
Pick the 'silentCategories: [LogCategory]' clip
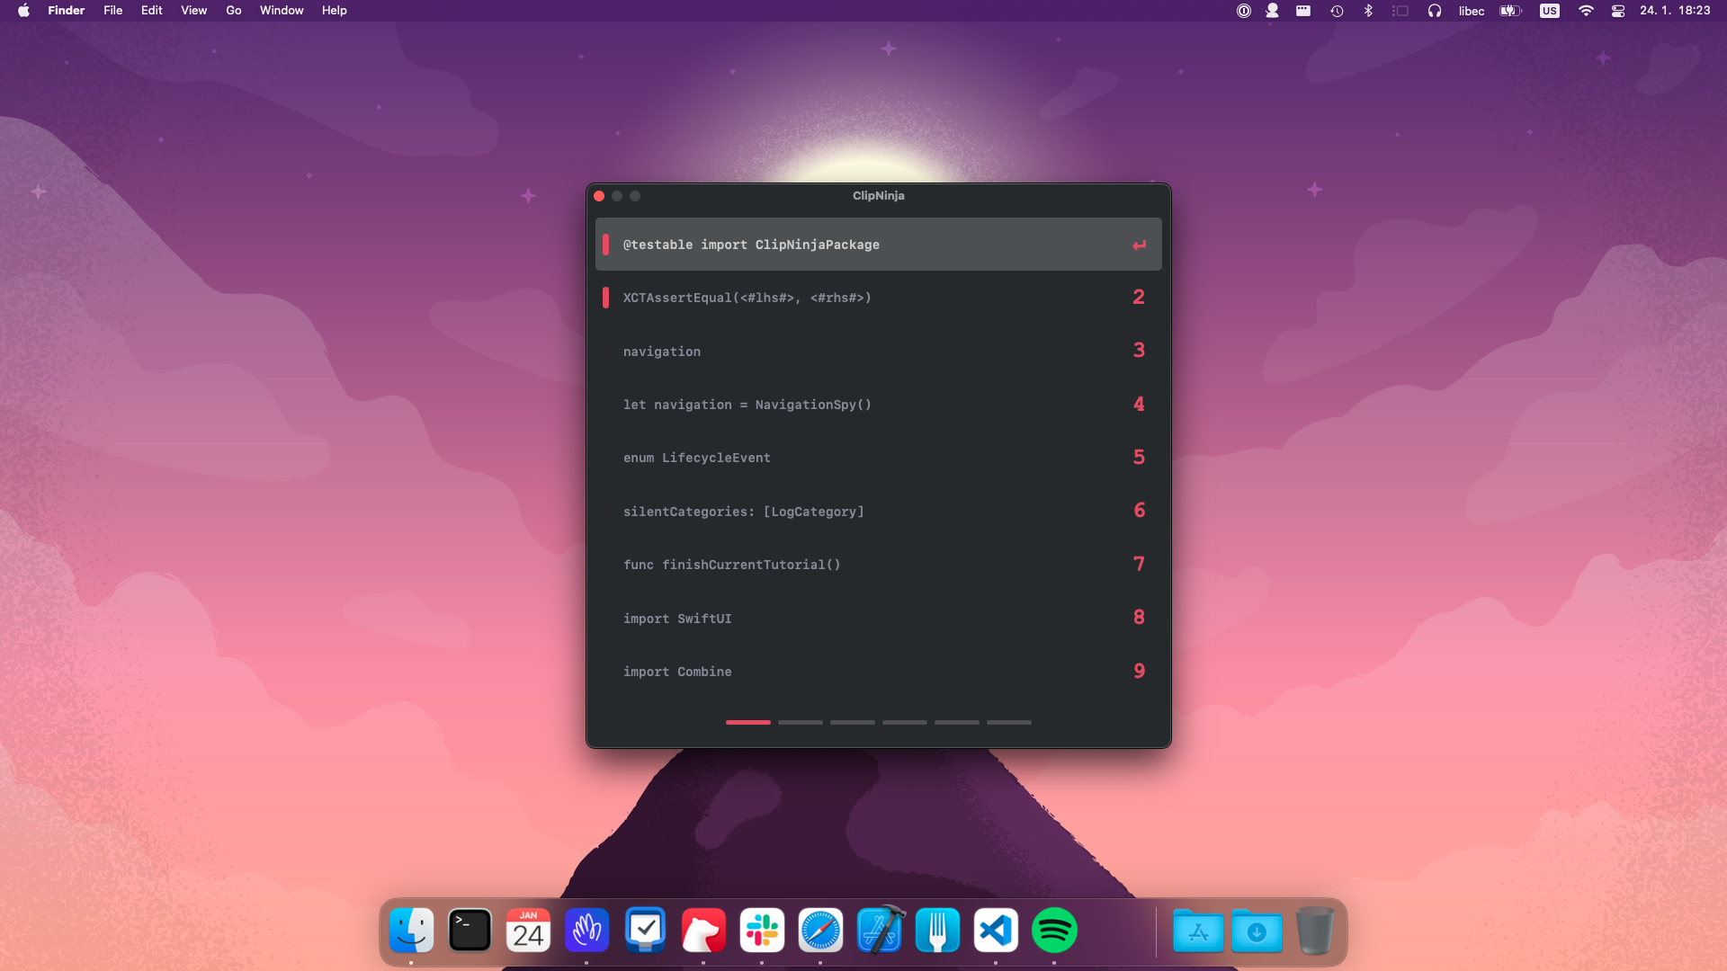tap(878, 512)
